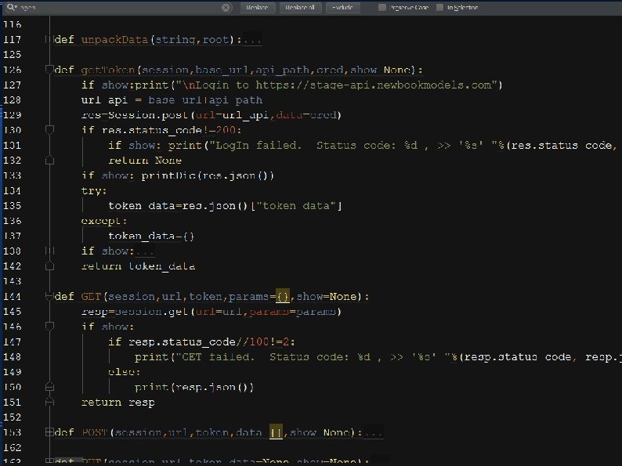The height and width of the screenshot is (466, 622).
Task: Collapse the res.status_code if block fold
Action: (49, 130)
